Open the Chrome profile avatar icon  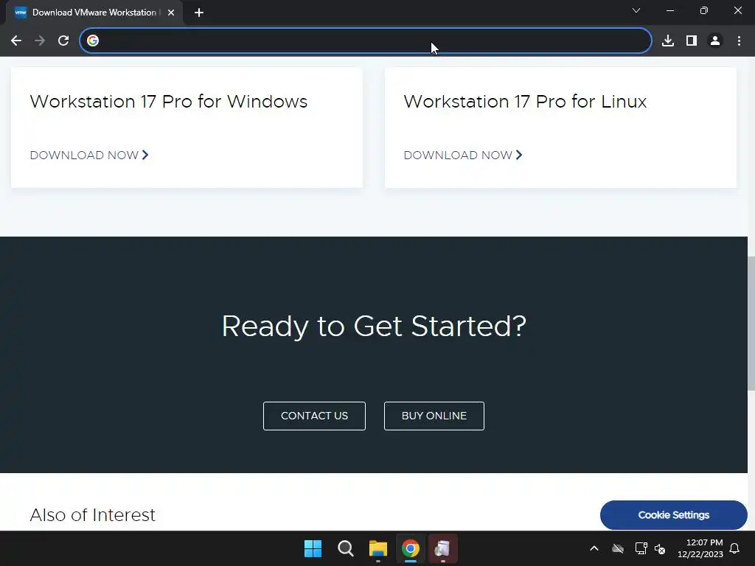(715, 41)
